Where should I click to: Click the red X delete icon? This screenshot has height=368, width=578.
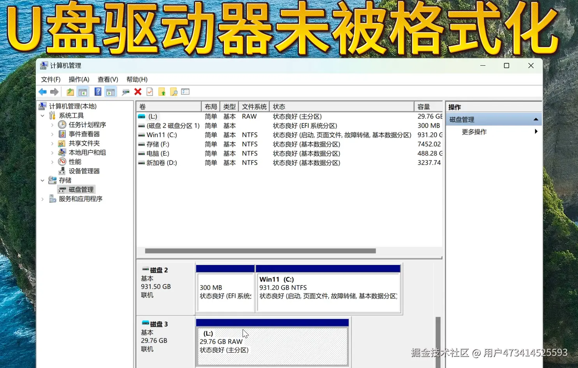point(137,91)
